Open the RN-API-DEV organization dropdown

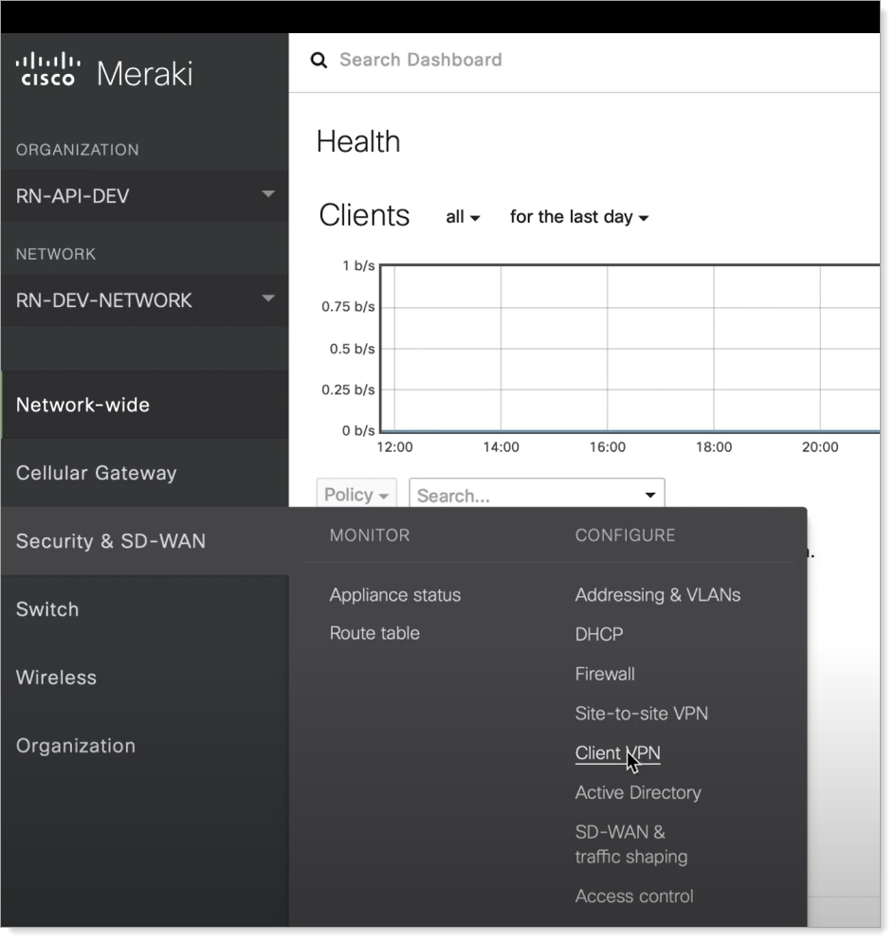[x=144, y=196]
